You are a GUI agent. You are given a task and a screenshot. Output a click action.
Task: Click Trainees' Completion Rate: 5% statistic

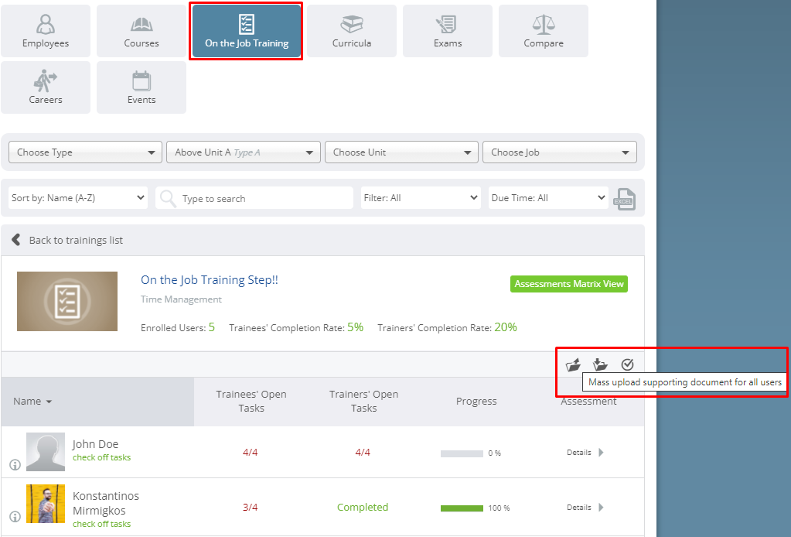coord(296,327)
